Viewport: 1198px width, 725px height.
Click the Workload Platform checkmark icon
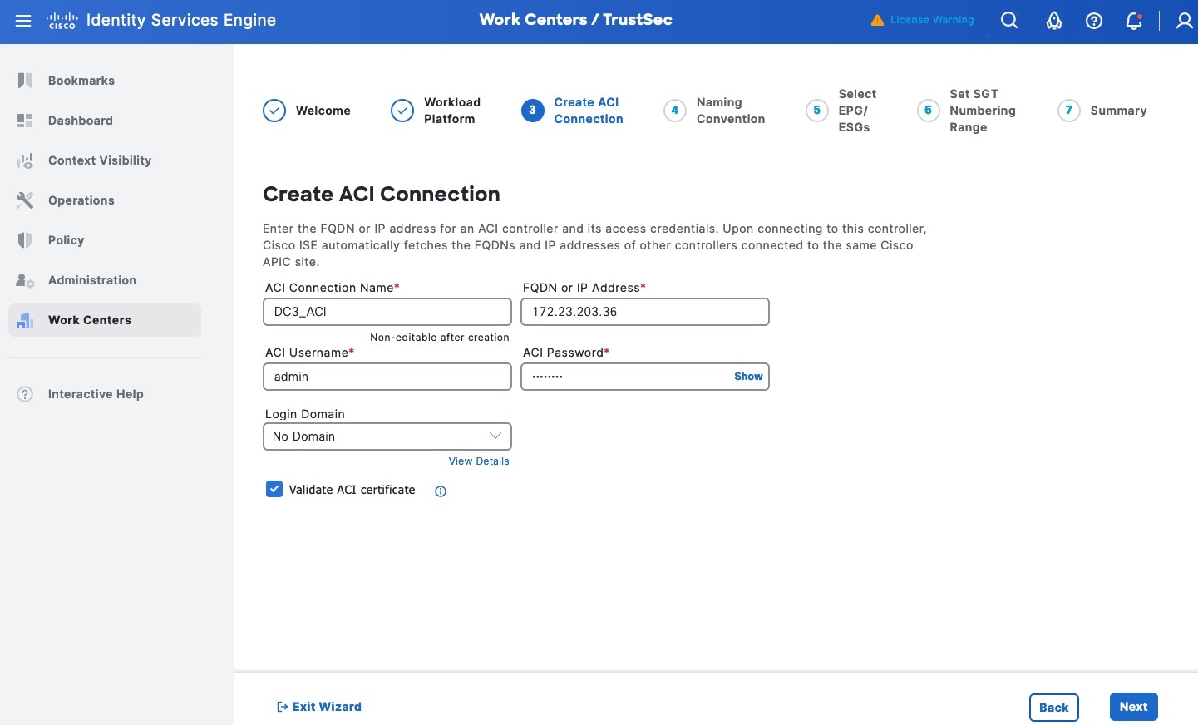[x=402, y=111]
